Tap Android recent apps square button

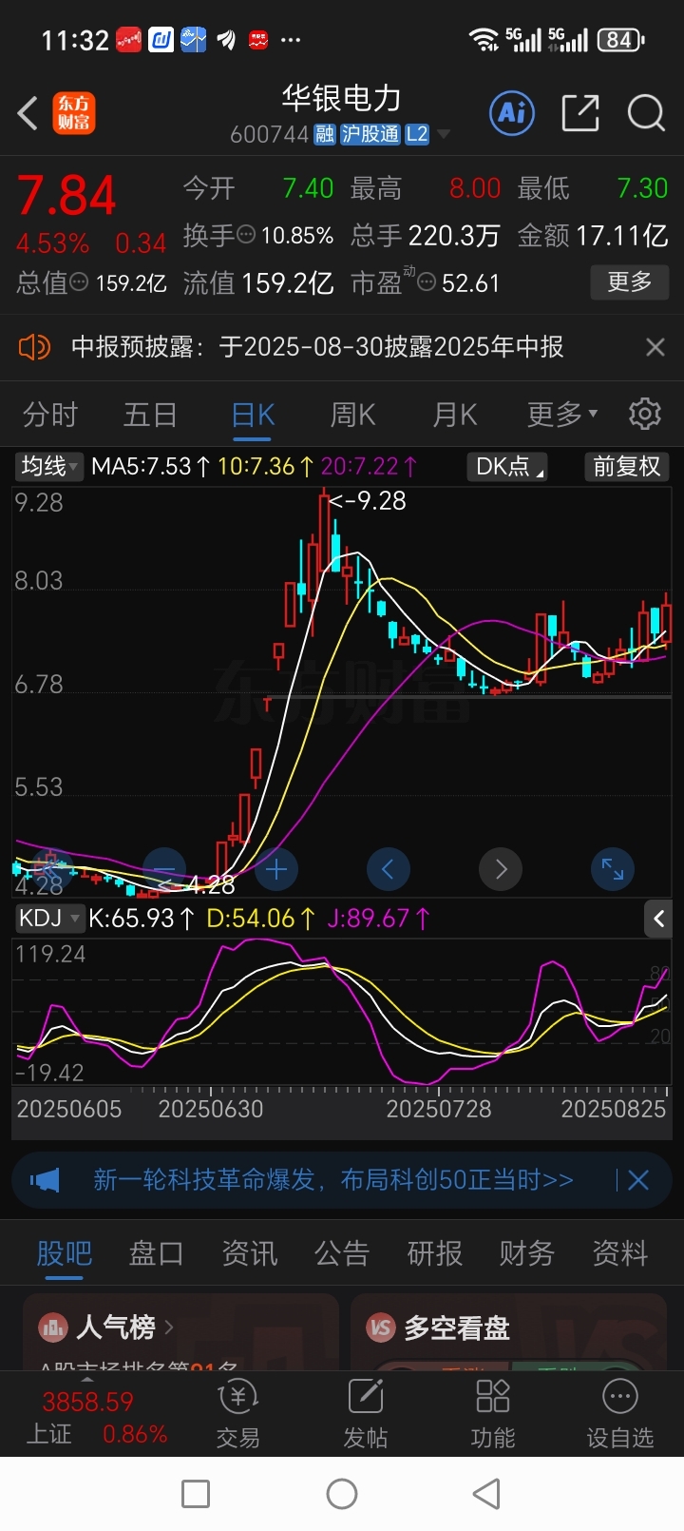[196, 1494]
